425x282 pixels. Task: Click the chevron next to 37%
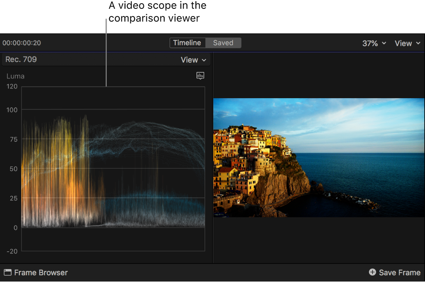pyautogui.click(x=384, y=43)
